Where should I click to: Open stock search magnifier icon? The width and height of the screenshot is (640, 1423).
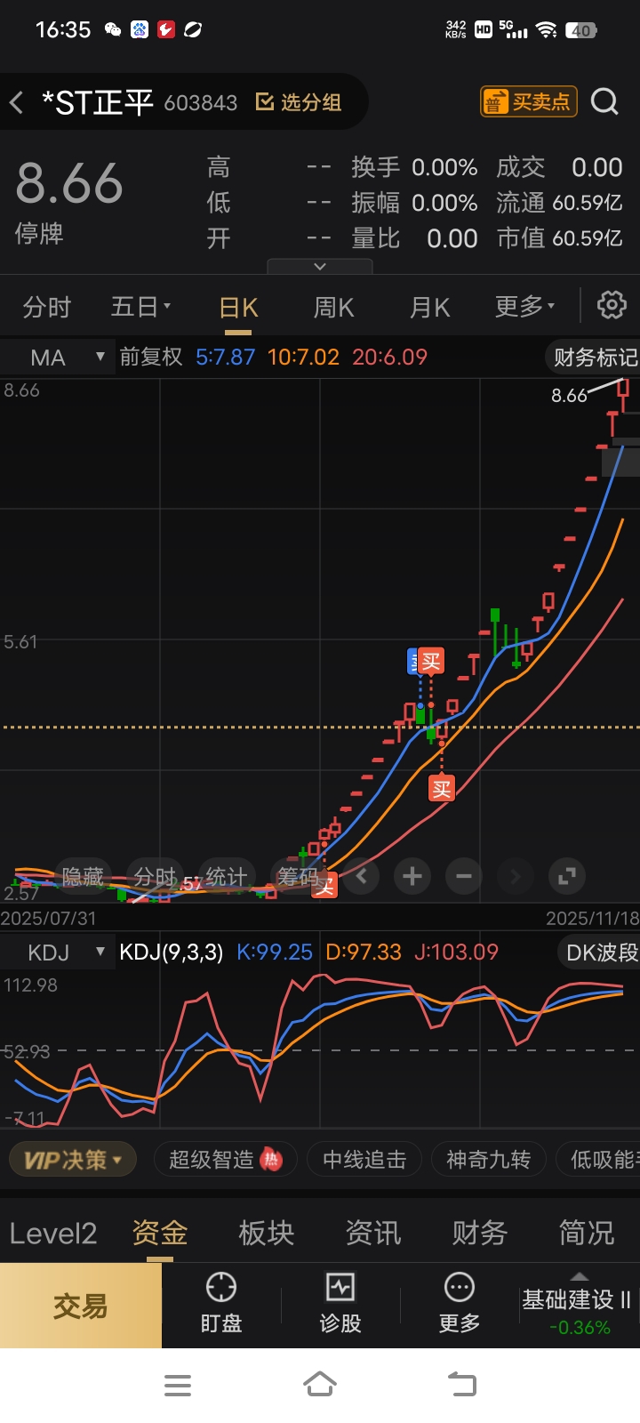(604, 102)
